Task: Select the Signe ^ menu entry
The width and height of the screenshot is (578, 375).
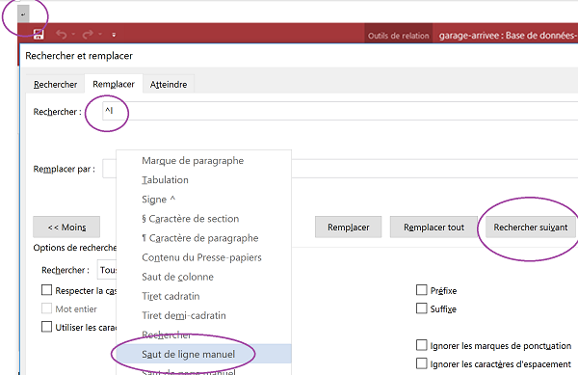Action: pos(204,200)
